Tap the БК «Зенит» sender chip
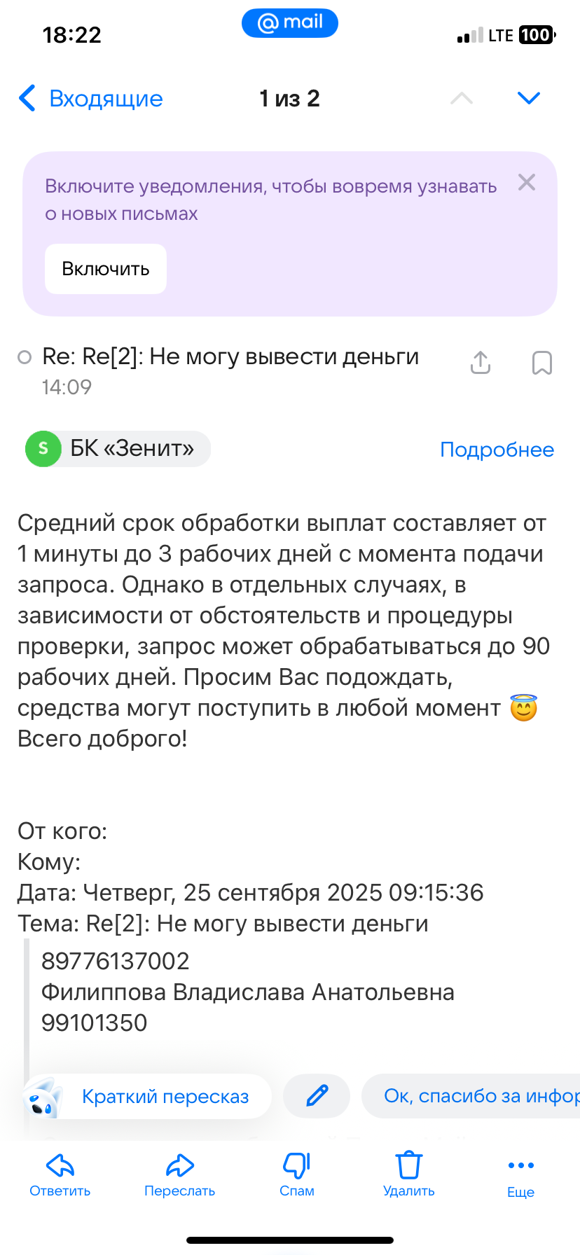 (118, 449)
